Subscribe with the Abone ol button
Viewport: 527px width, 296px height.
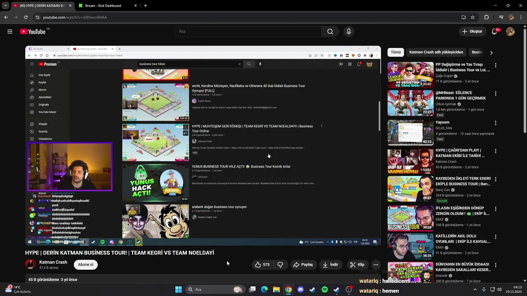tap(86, 264)
